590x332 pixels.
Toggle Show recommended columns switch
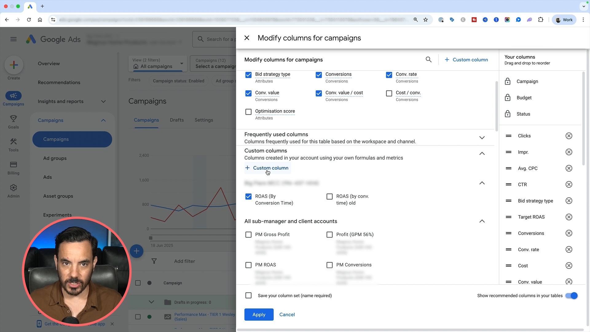(x=571, y=296)
